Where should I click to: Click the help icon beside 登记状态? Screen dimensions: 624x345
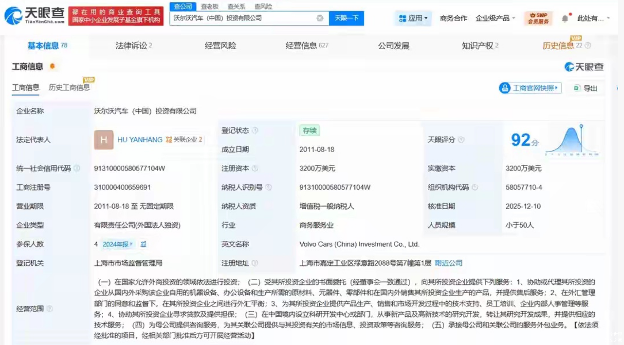[x=255, y=130]
